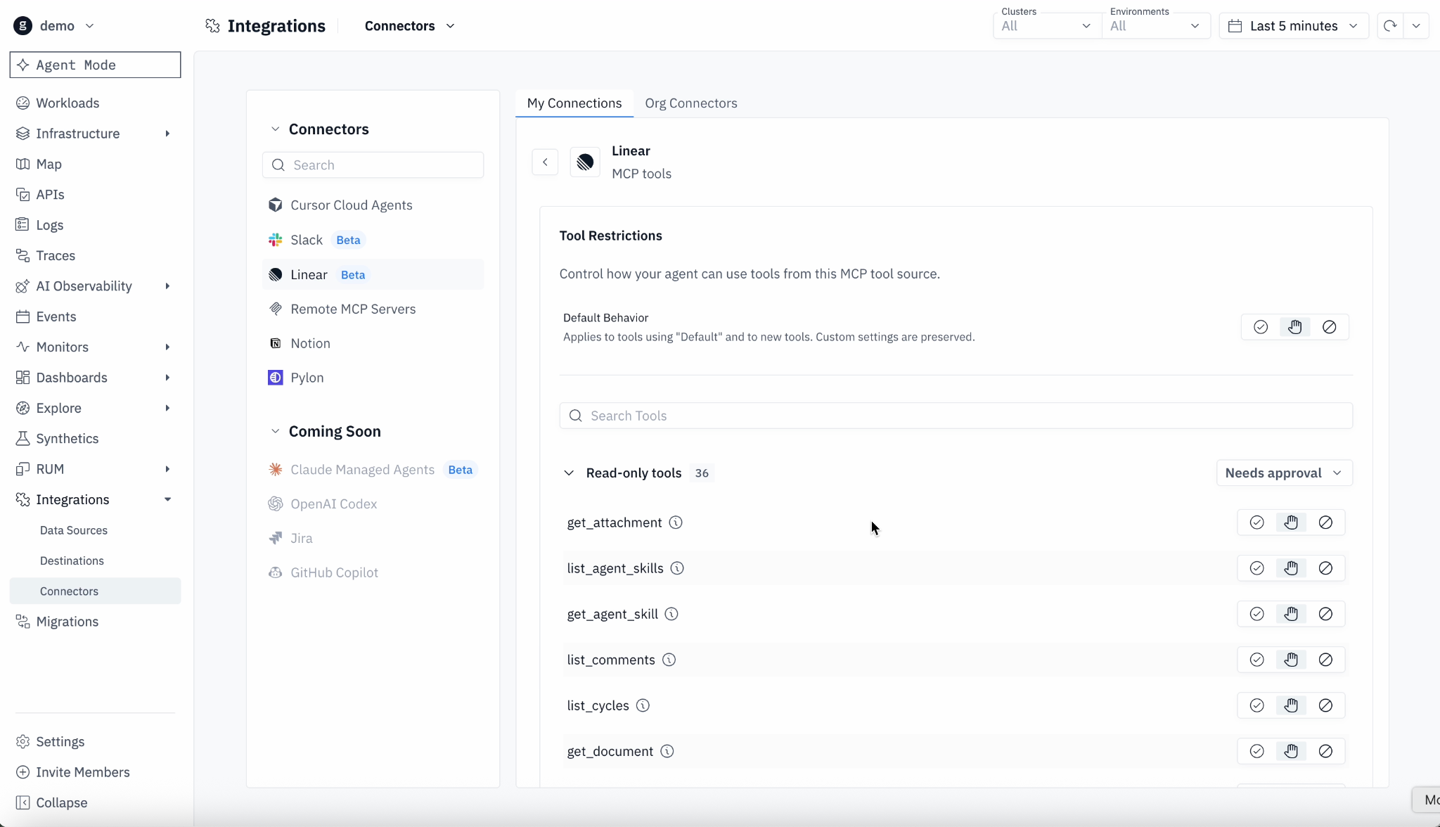Click the info icon next to get_agent_skill
1440x827 pixels.
671,614
